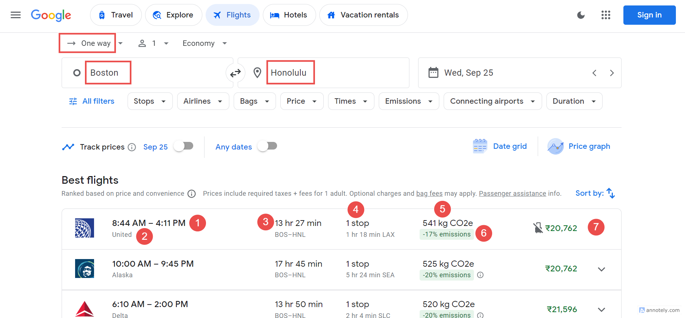This screenshot has height=318, width=685.
Task: Click the destination location pin icon
Action: 257,73
